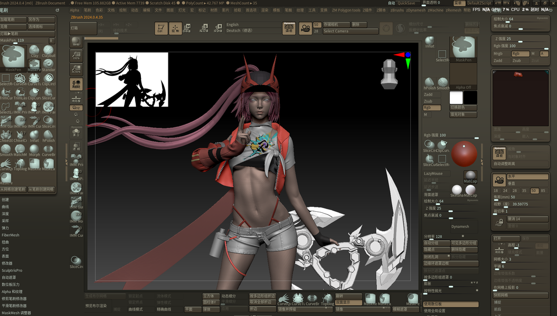Click the camera head orientation gizmo

[x=389, y=74]
